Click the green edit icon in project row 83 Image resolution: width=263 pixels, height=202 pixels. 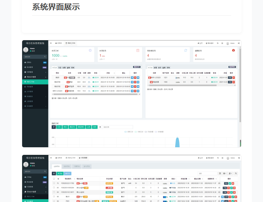(x=232, y=188)
